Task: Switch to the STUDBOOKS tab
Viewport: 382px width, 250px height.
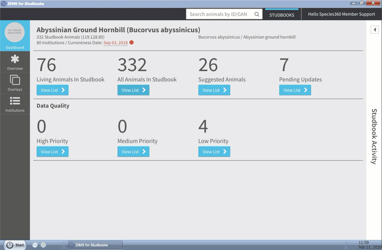Action: (282, 15)
